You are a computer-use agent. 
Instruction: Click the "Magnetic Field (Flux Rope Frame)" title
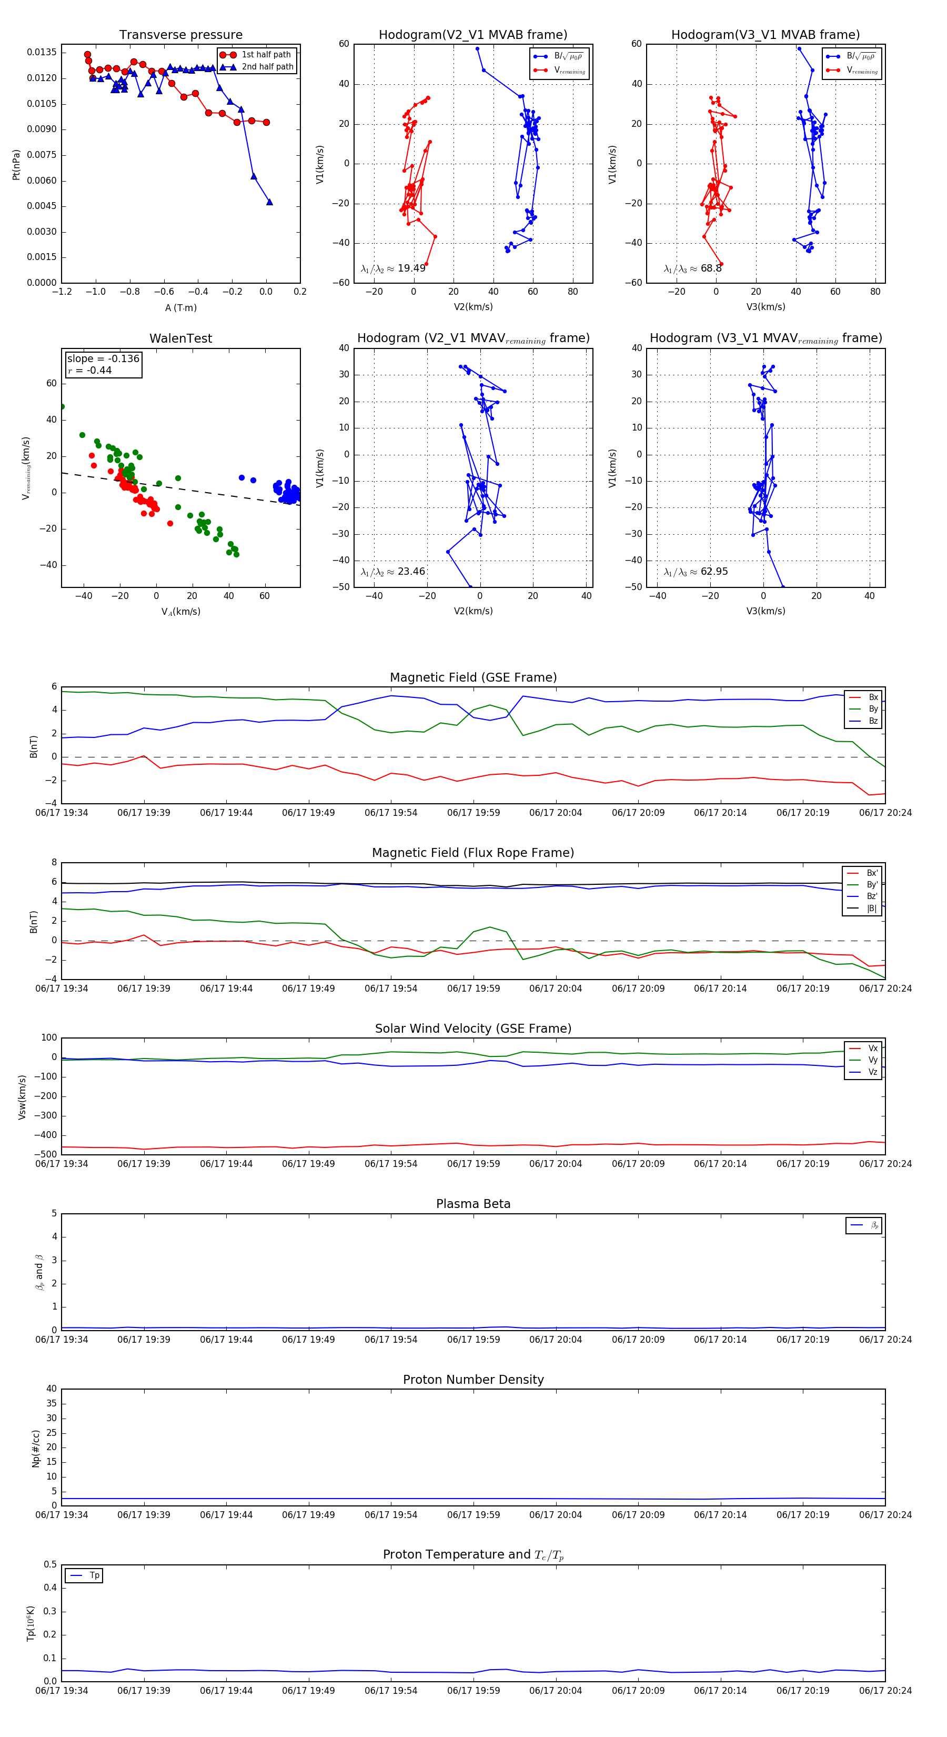[x=473, y=853]
